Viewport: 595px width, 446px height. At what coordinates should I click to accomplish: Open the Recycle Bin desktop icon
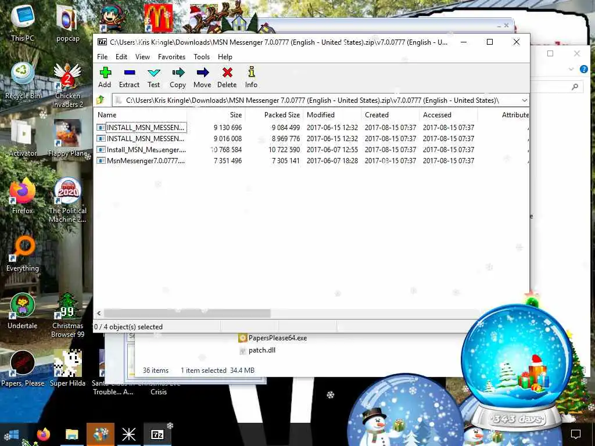tap(23, 81)
